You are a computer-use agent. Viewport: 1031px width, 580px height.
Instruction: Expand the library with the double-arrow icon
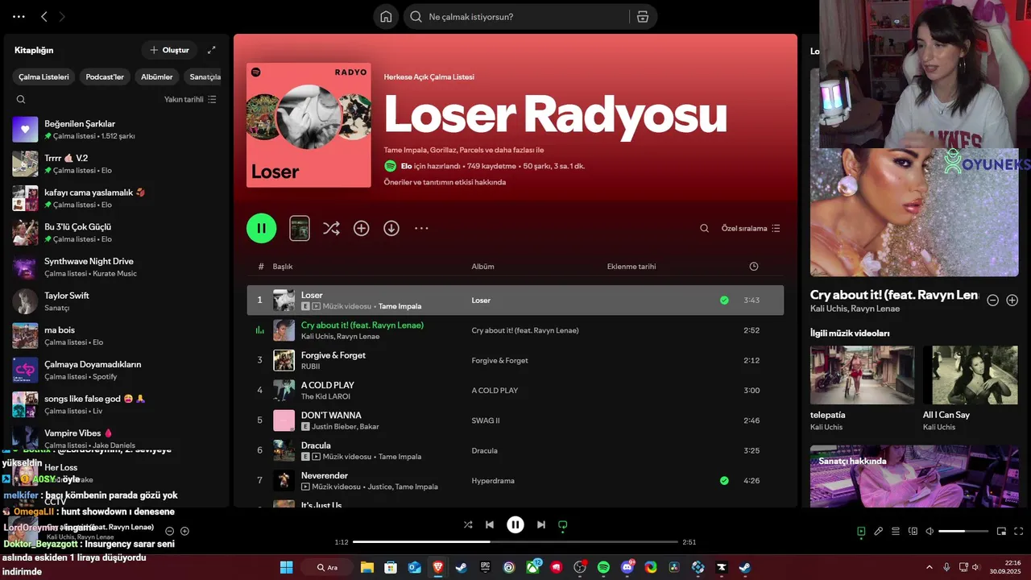point(212,50)
